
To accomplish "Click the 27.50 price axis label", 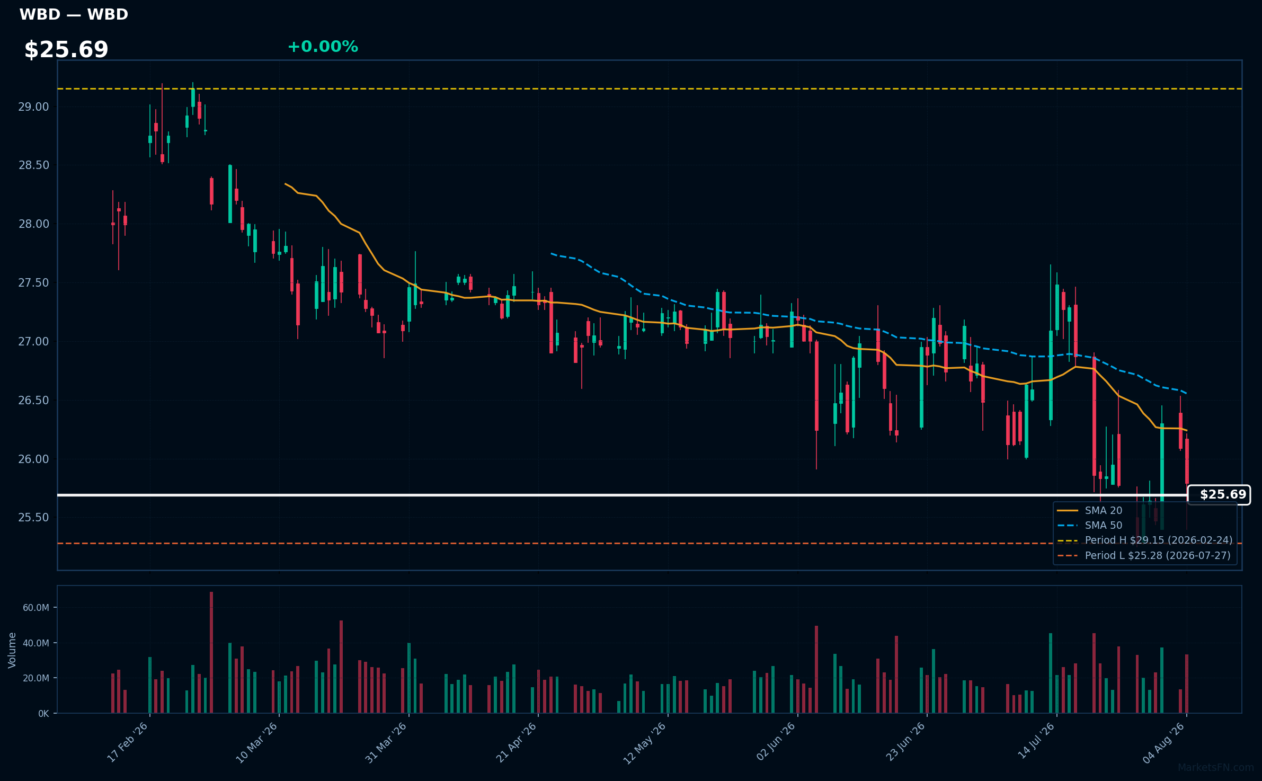I will (x=33, y=283).
